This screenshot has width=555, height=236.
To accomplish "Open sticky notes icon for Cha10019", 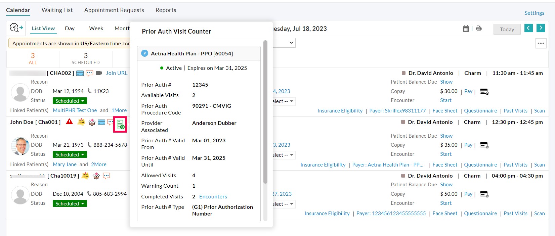I will pyautogui.click(x=86, y=176).
